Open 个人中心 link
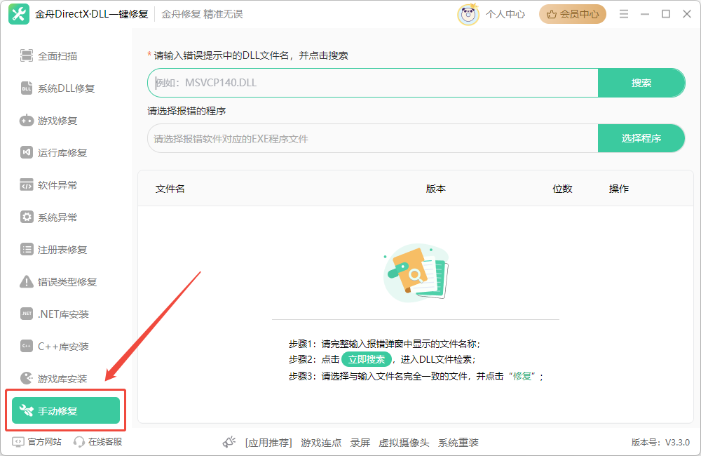Viewport: 701px width, 456px height. (x=505, y=14)
